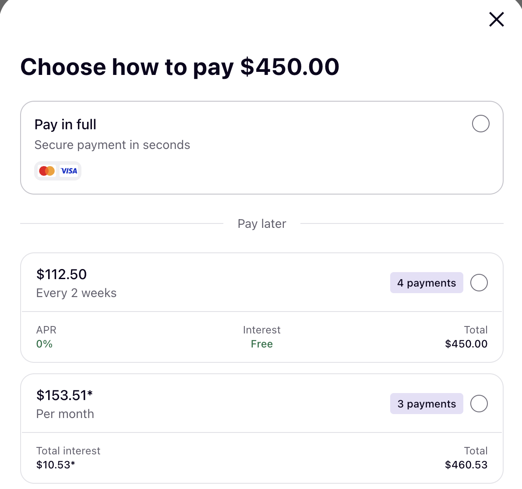This screenshot has width=522, height=489.
Task: Select the 4 payments radio button
Action: tap(479, 283)
